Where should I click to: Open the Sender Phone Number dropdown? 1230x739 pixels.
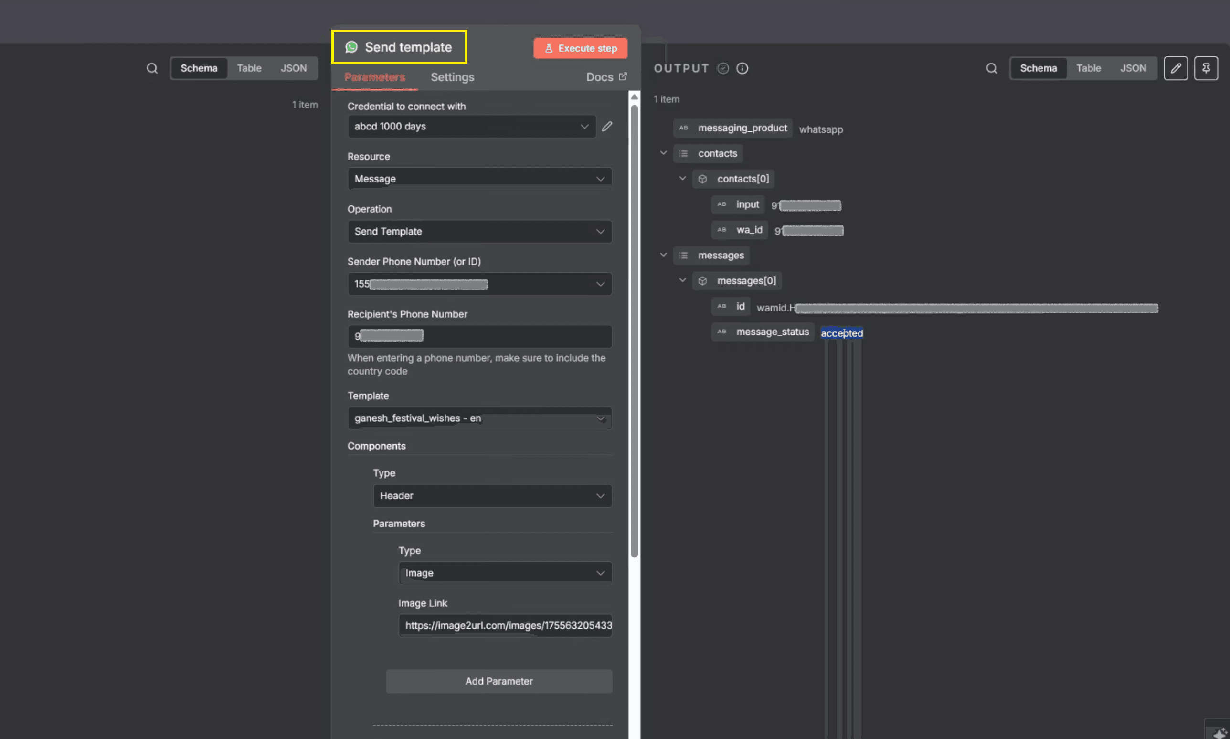click(479, 284)
